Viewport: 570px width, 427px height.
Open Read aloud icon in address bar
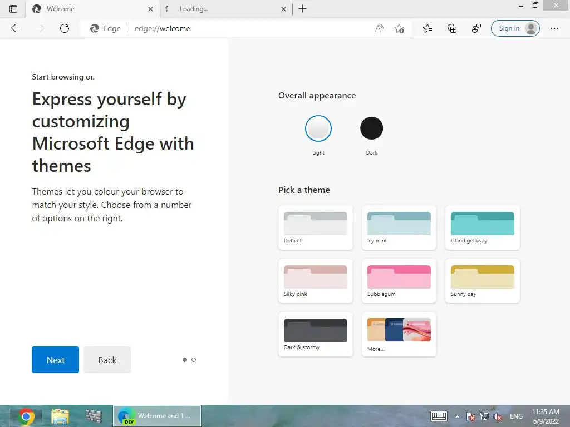379,28
